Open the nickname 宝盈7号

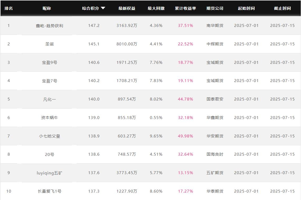tap(50, 81)
